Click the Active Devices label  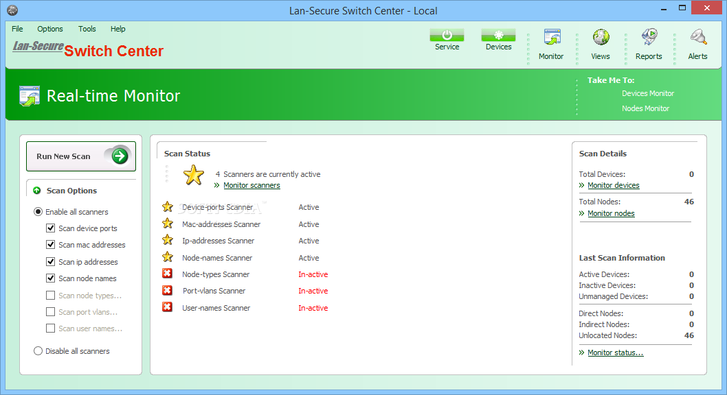click(x=604, y=274)
